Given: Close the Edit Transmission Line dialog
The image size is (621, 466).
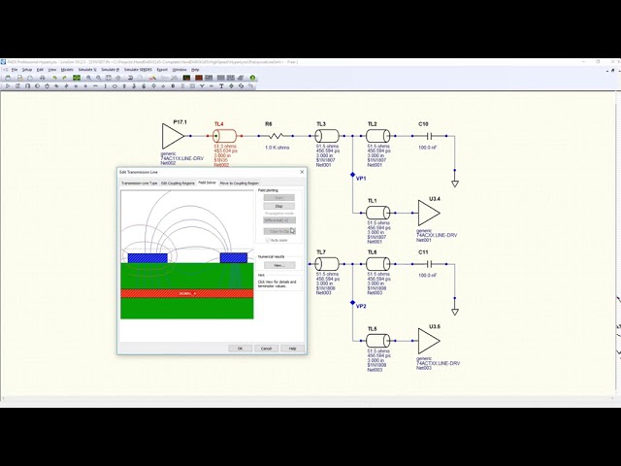Looking at the screenshot, I should tap(302, 172).
